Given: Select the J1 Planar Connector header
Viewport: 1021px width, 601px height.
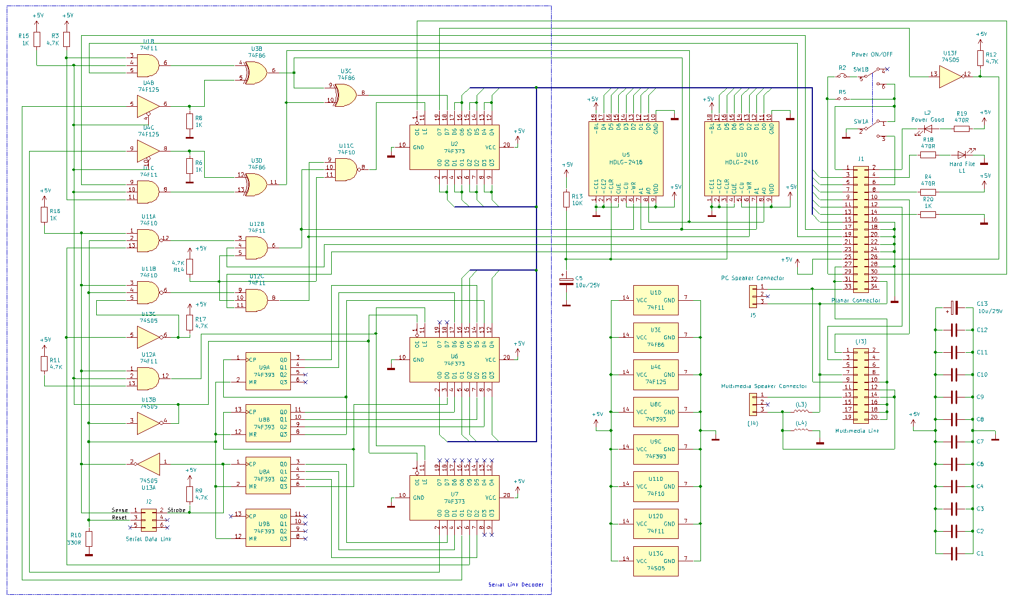Looking at the screenshot, I should 860,229.
